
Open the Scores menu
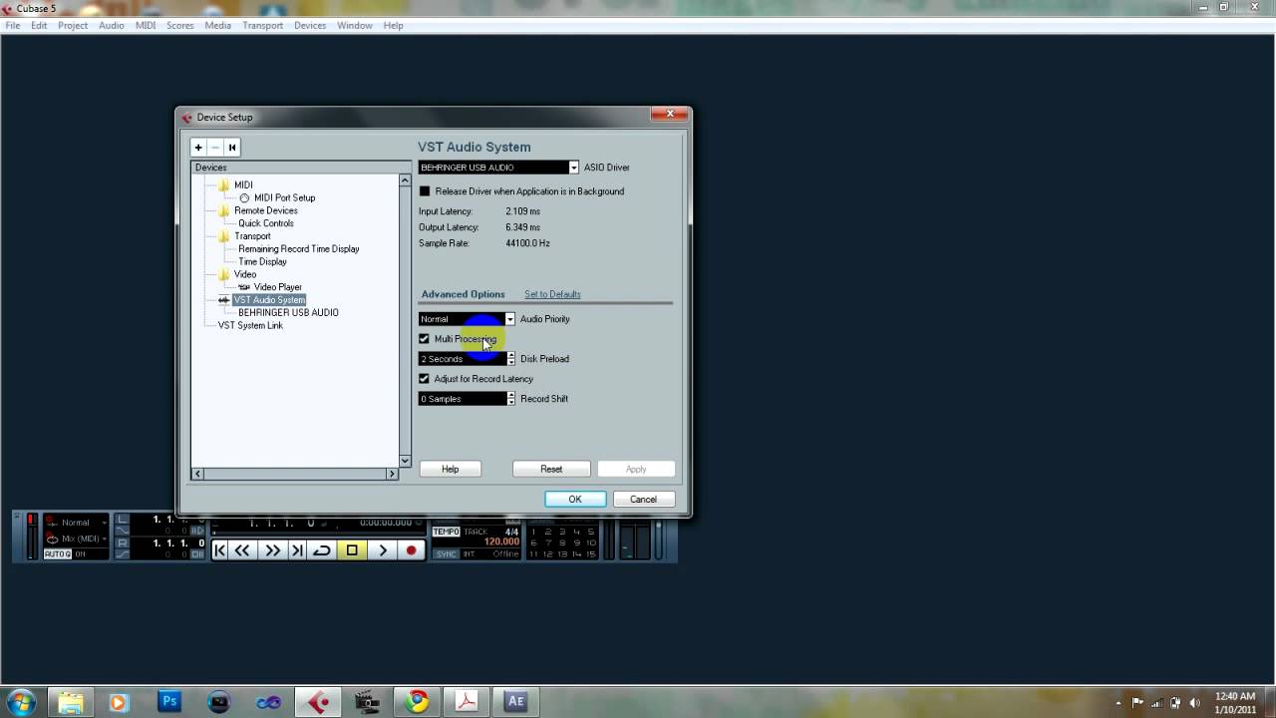tap(180, 25)
